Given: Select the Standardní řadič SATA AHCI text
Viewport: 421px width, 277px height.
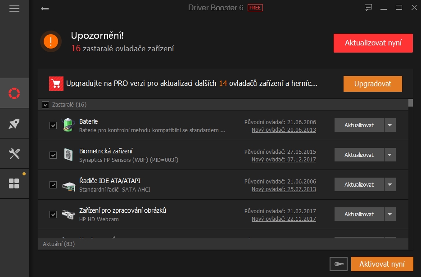Looking at the screenshot, I should 115,190.
